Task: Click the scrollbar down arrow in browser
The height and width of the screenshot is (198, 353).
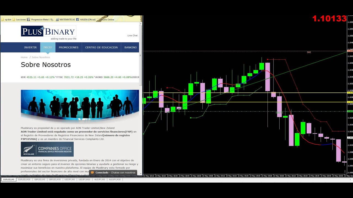Action: pyautogui.click(x=141, y=174)
